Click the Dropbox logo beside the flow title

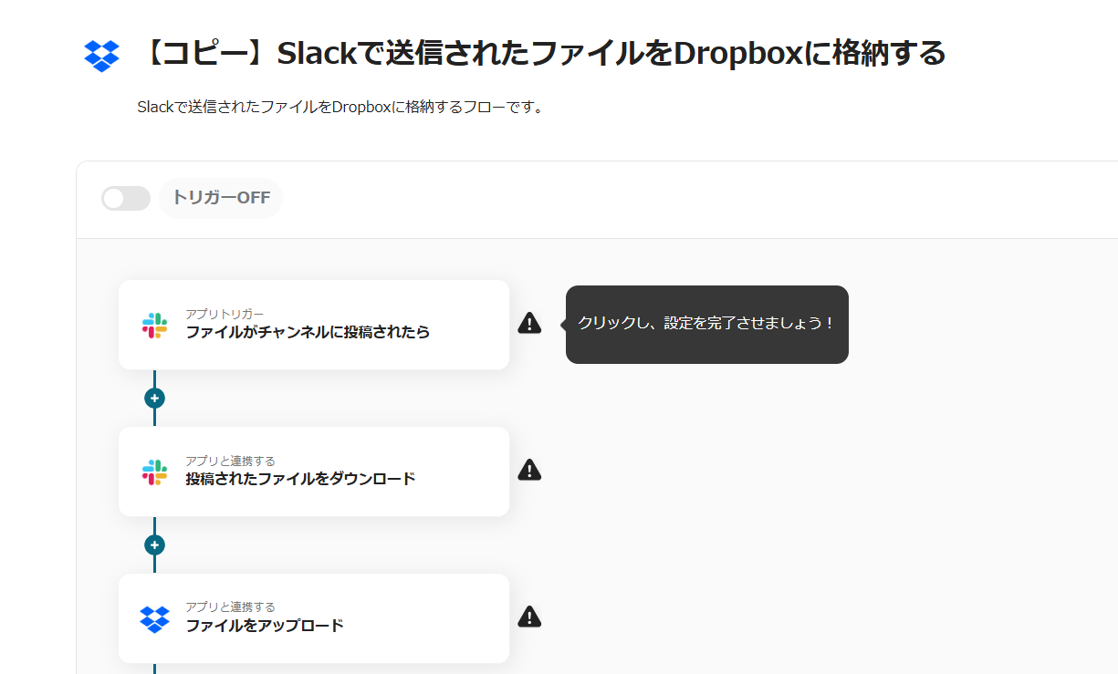[x=101, y=56]
